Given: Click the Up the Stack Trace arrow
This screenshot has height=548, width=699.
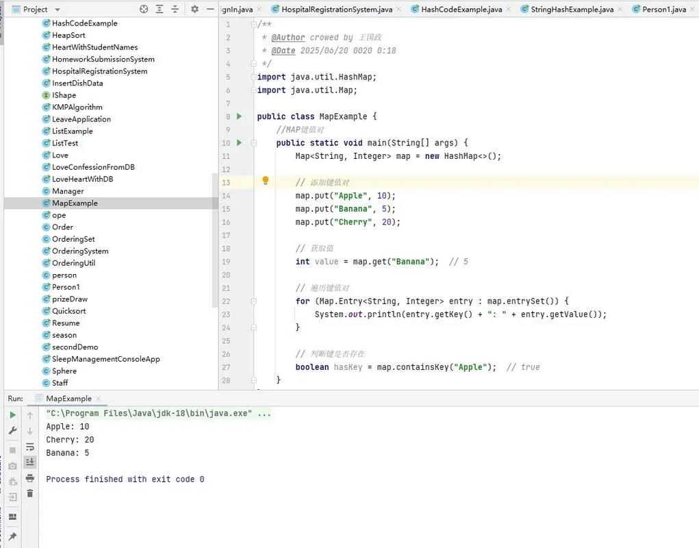Looking at the screenshot, I should [30, 416].
